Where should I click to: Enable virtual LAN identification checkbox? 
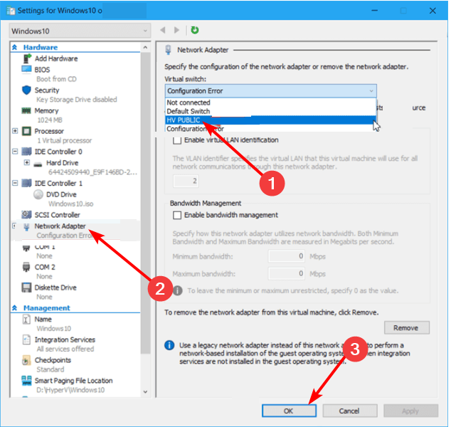click(177, 140)
